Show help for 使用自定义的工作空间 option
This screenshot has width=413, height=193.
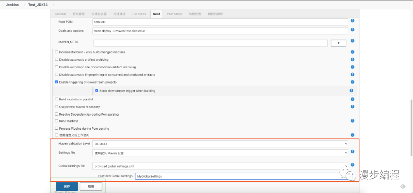(353, 135)
